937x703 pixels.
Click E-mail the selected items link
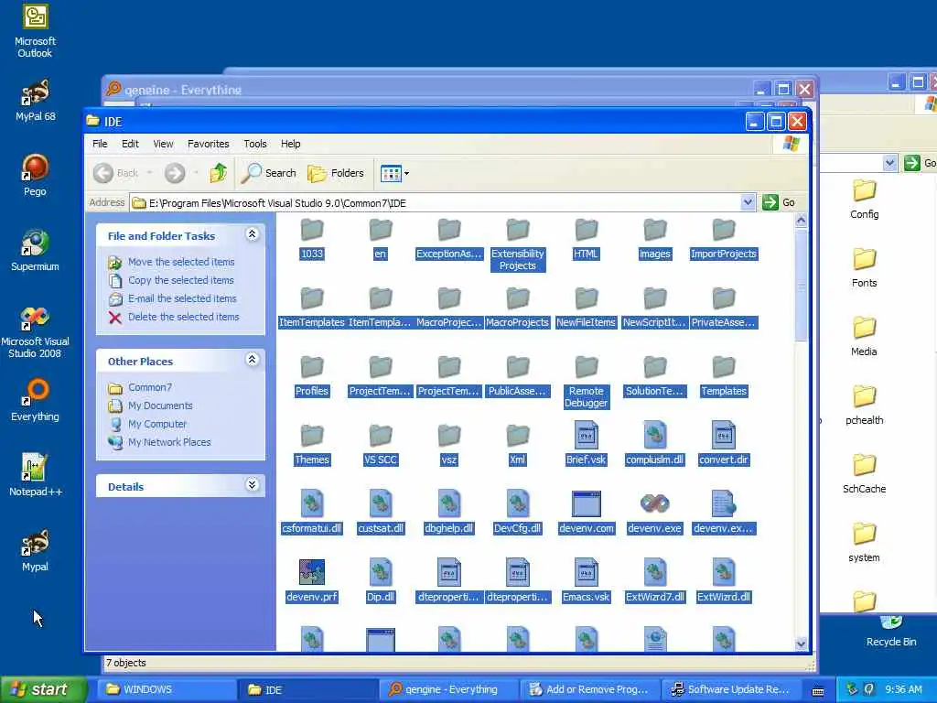[x=182, y=298]
